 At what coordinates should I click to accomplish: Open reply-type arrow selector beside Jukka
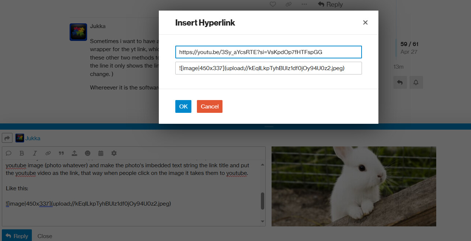click(x=7, y=138)
